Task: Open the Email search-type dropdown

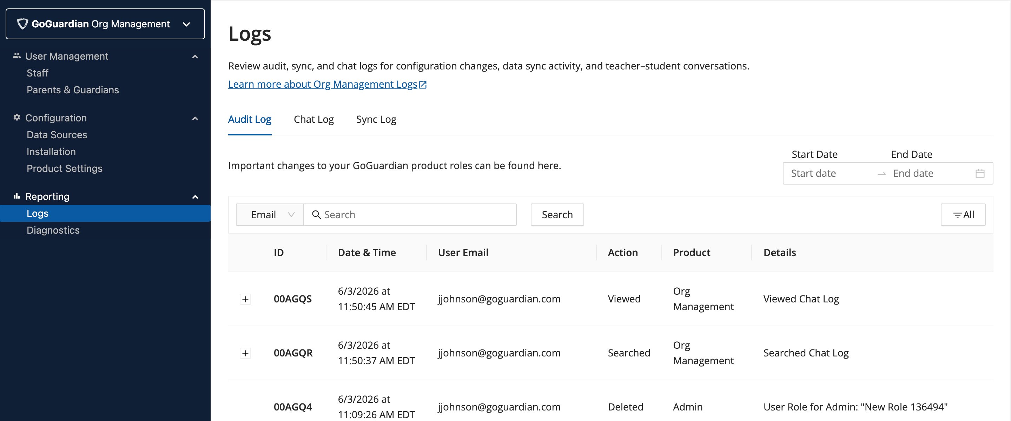Action: (x=270, y=215)
